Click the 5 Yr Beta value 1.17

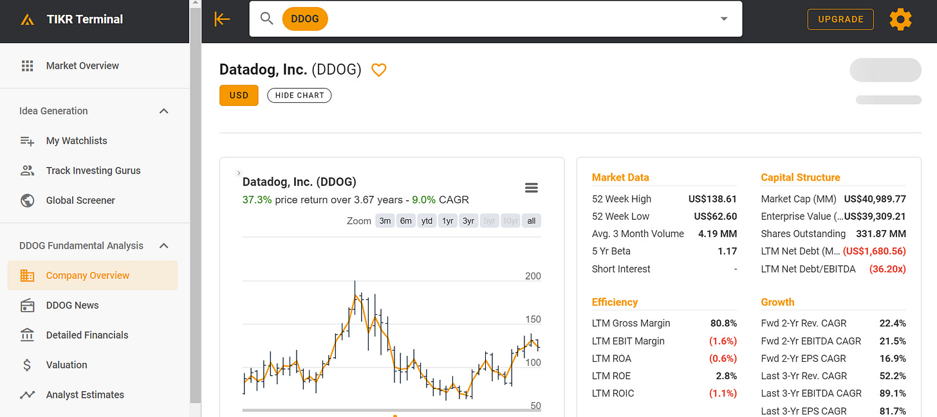[x=727, y=251]
